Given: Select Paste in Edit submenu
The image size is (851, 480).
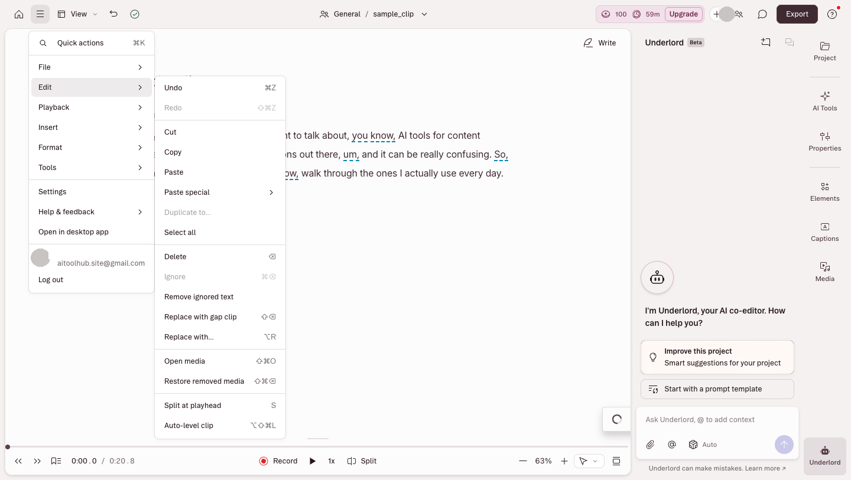Looking at the screenshot, I should (220, 172).
